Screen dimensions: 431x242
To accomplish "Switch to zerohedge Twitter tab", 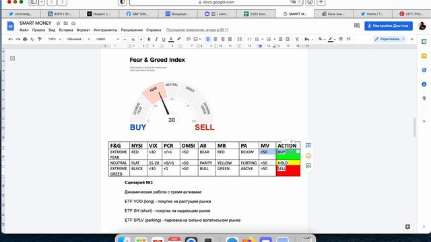I will 21,13.
